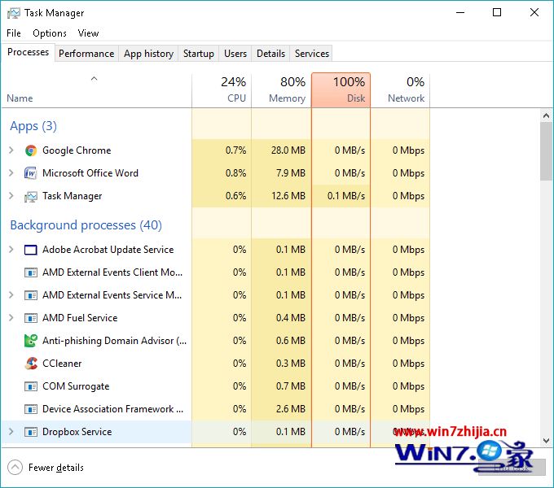Expand the Task Manager process group
The image size is (554, 488).
11,196
